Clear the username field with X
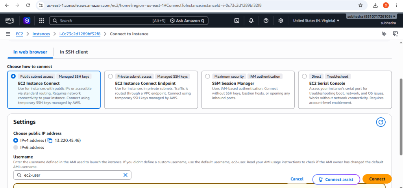The width and height of the screenshot is (403, 188). [126, 175]
